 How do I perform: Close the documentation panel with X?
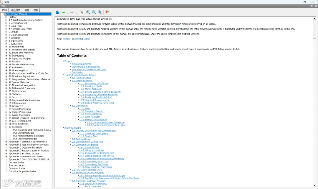[316, 6]
